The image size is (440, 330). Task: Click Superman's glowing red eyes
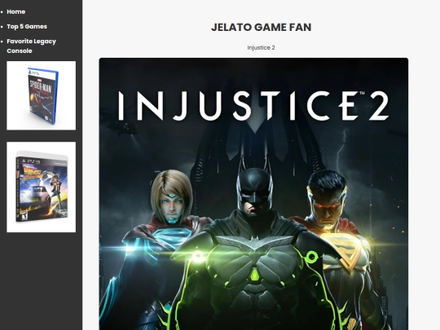click(326, 205)
